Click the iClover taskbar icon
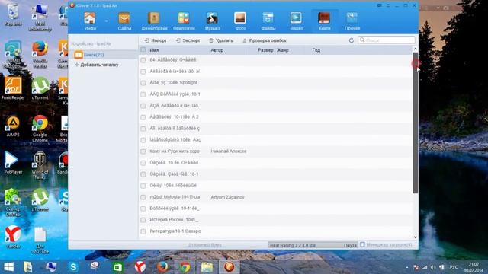This screenshot has height=274, width=488. [230, 267]
